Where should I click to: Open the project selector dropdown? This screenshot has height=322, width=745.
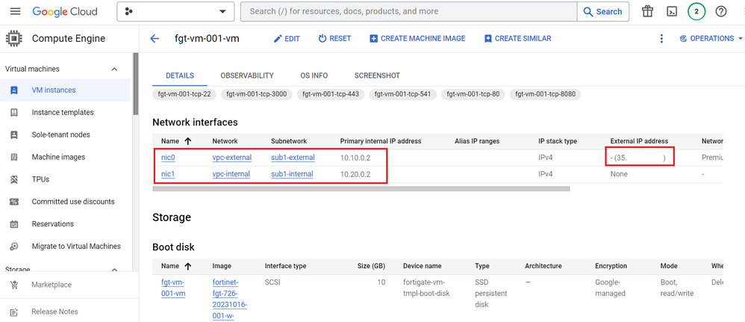pos(175,12)
